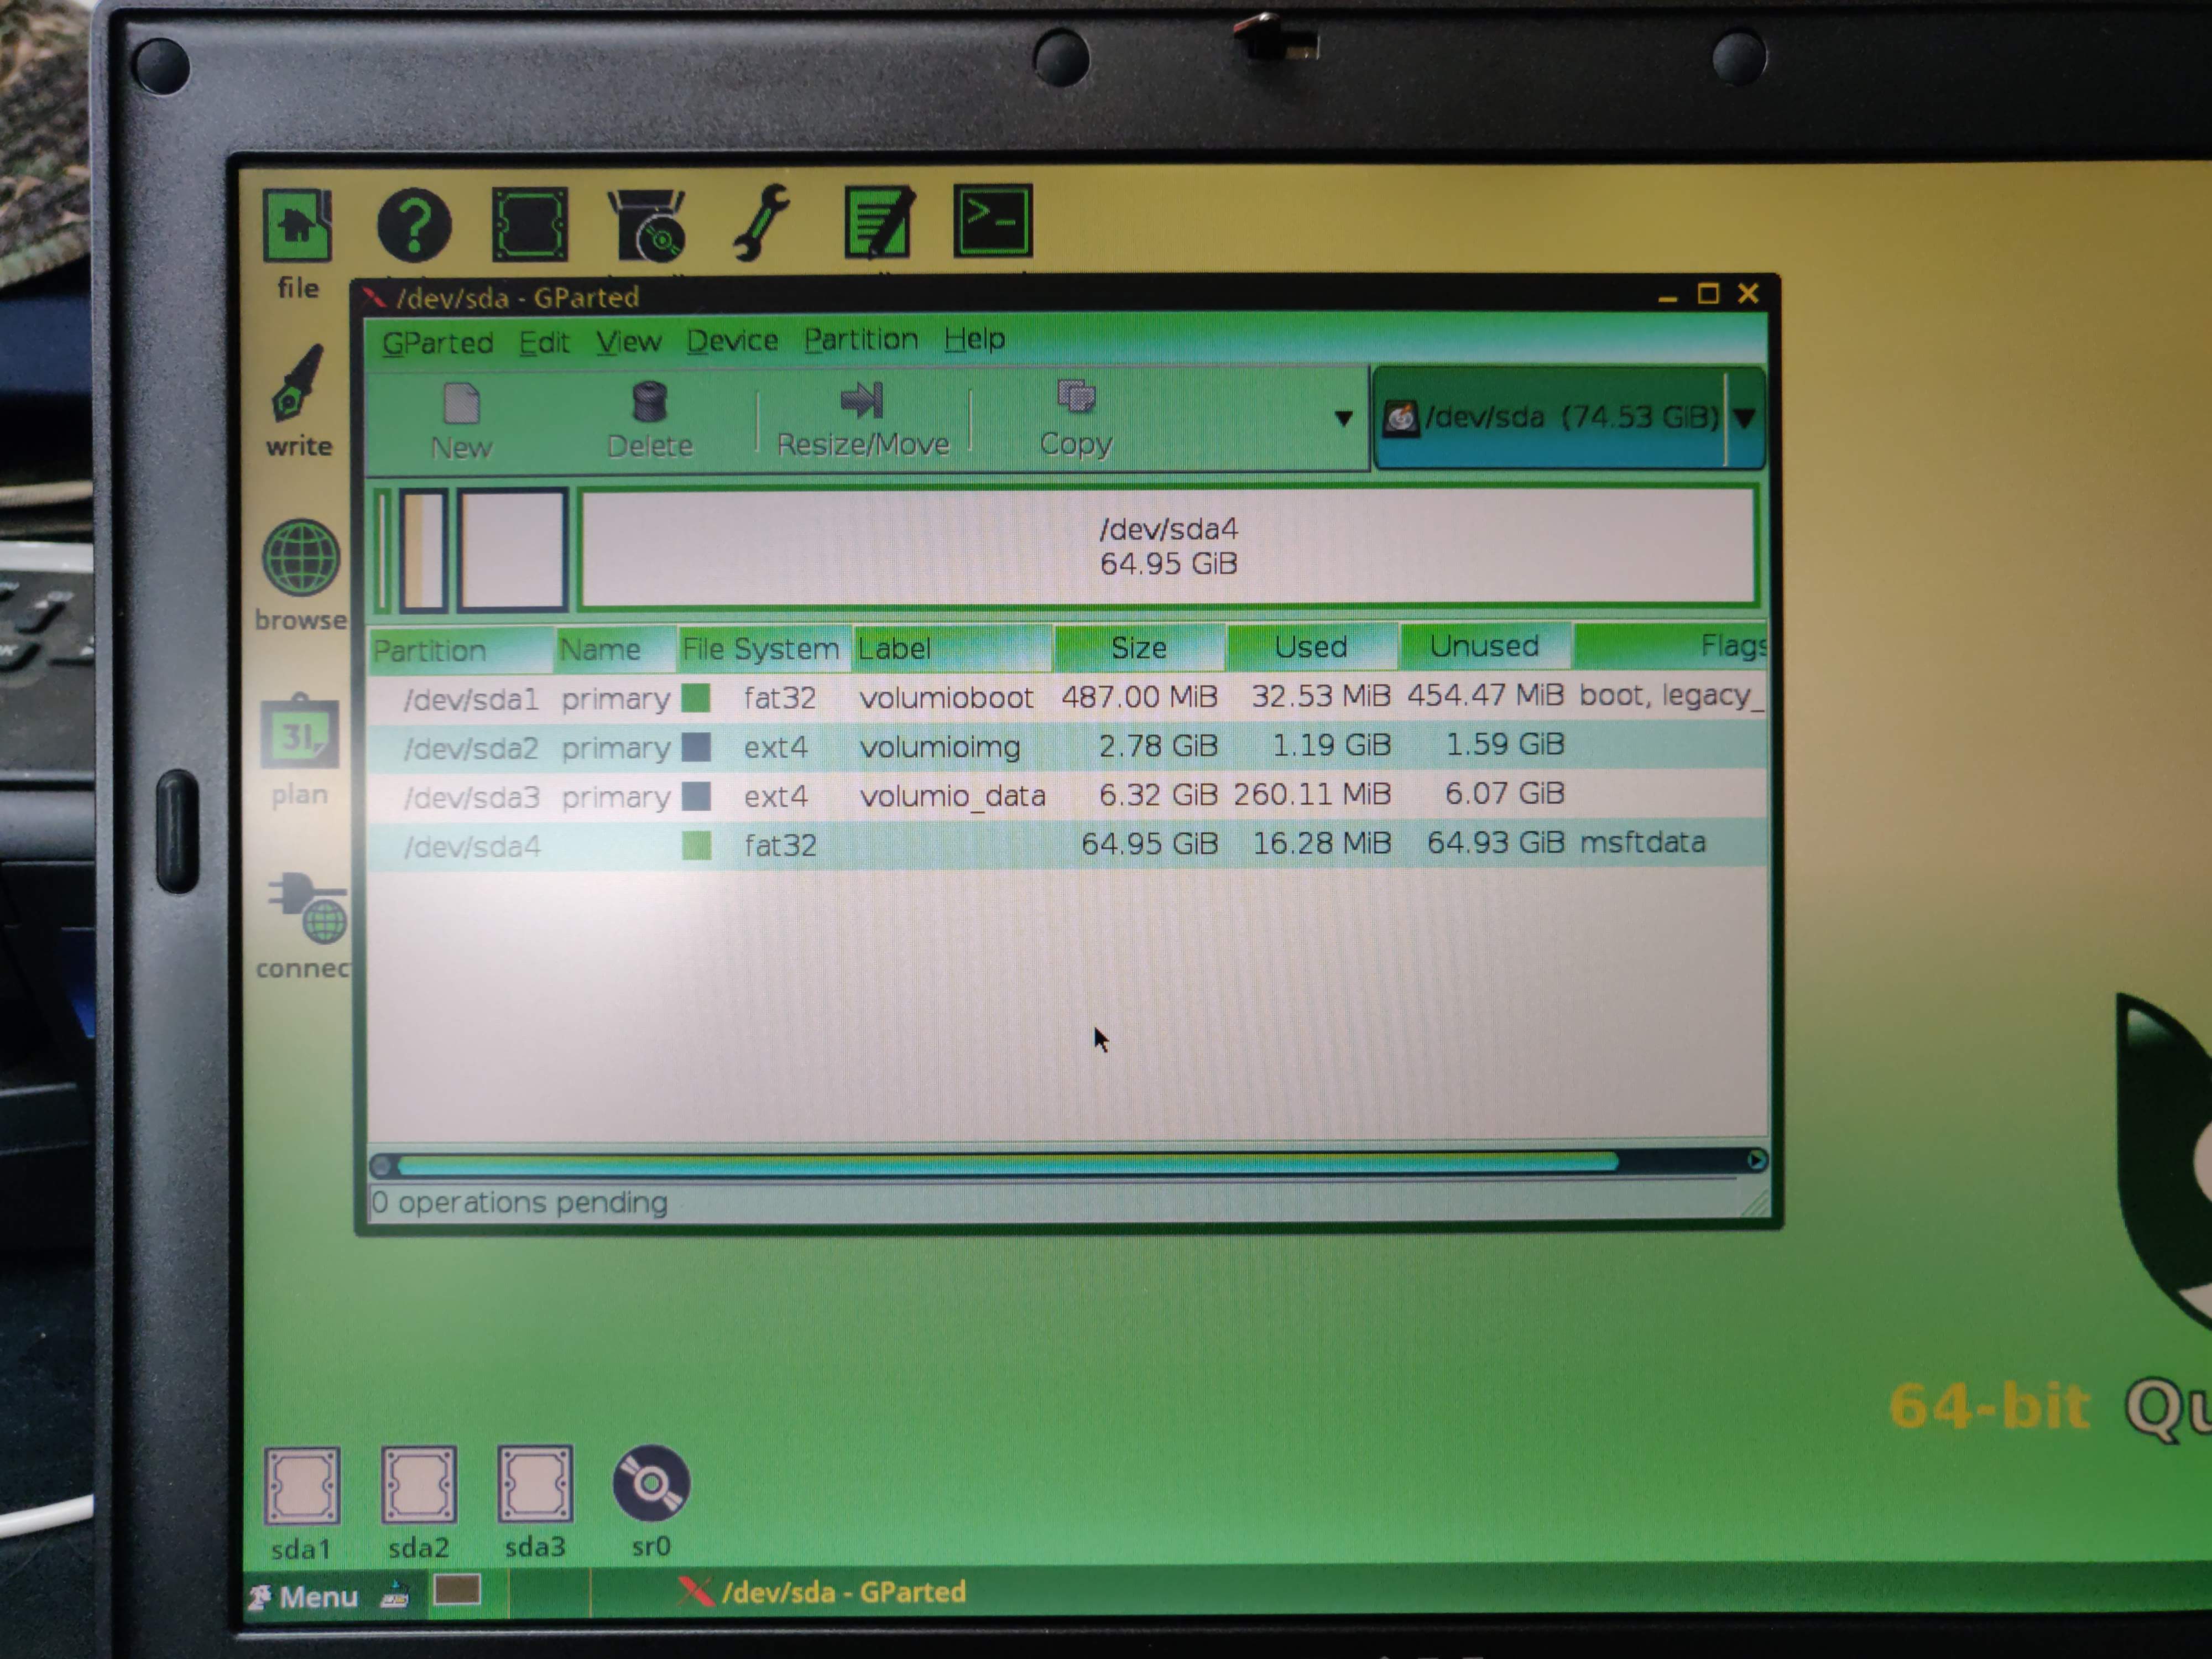Open the sda2 drive icon
Image resolution: width=2212 pixels, height=1659 pixels.
[418, 1486]
